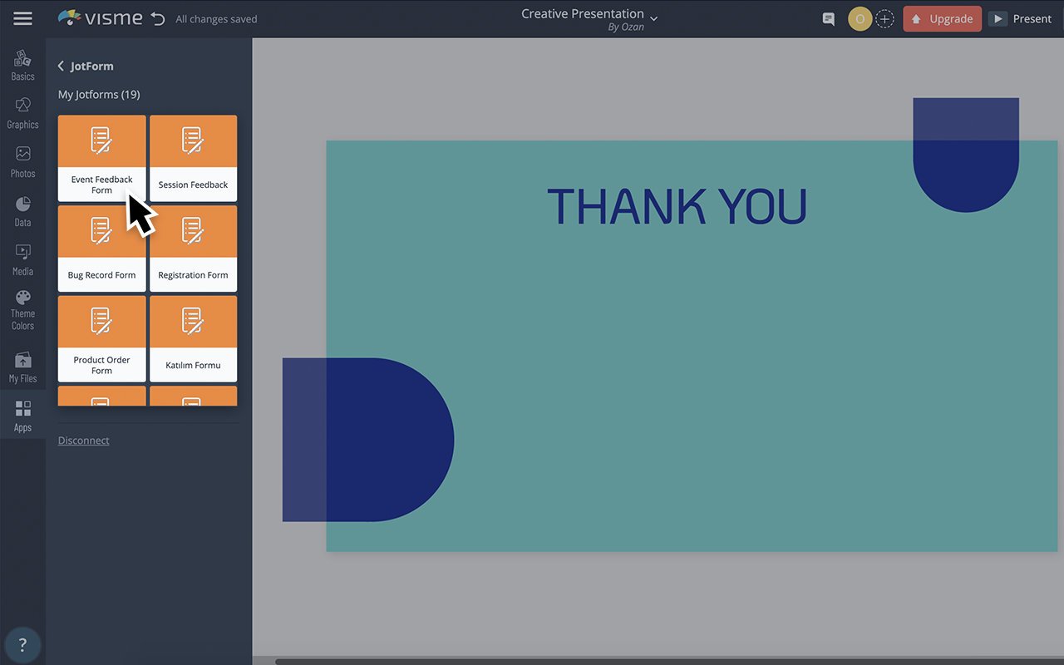Open the hamburger menu top left

point(22,17)
